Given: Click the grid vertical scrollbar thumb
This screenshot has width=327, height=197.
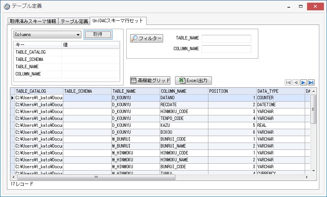Looking at the screenshot, I should (x=314, y=109).
